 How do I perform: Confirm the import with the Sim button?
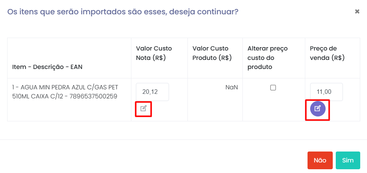[x=348, y=160]
